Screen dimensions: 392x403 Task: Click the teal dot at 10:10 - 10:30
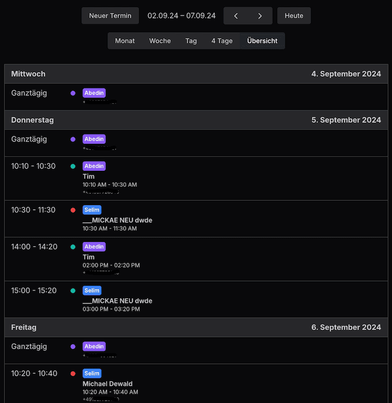[73, 166]
